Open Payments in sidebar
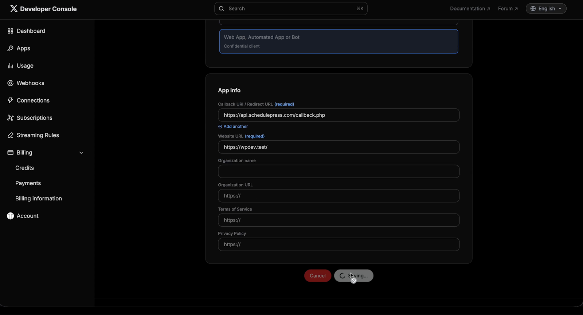The height and width of the screenshot is (315, 583). click(28, 183)
